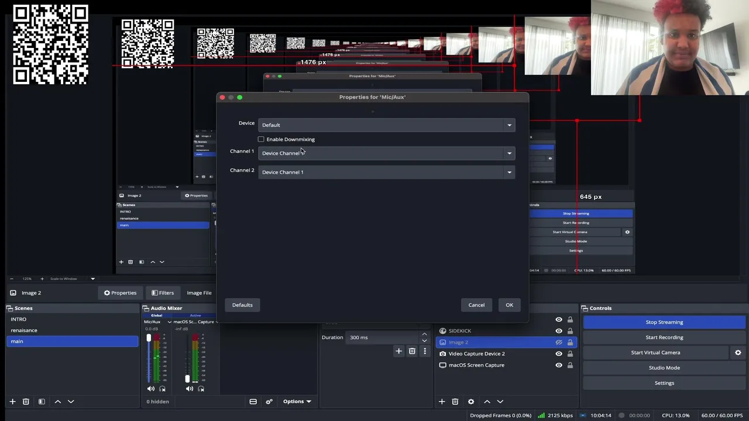This screenshot has height=421, width=749.
Task: Click the macOS Screen Capture volume fader handle
Action: [x=187, y=379]
